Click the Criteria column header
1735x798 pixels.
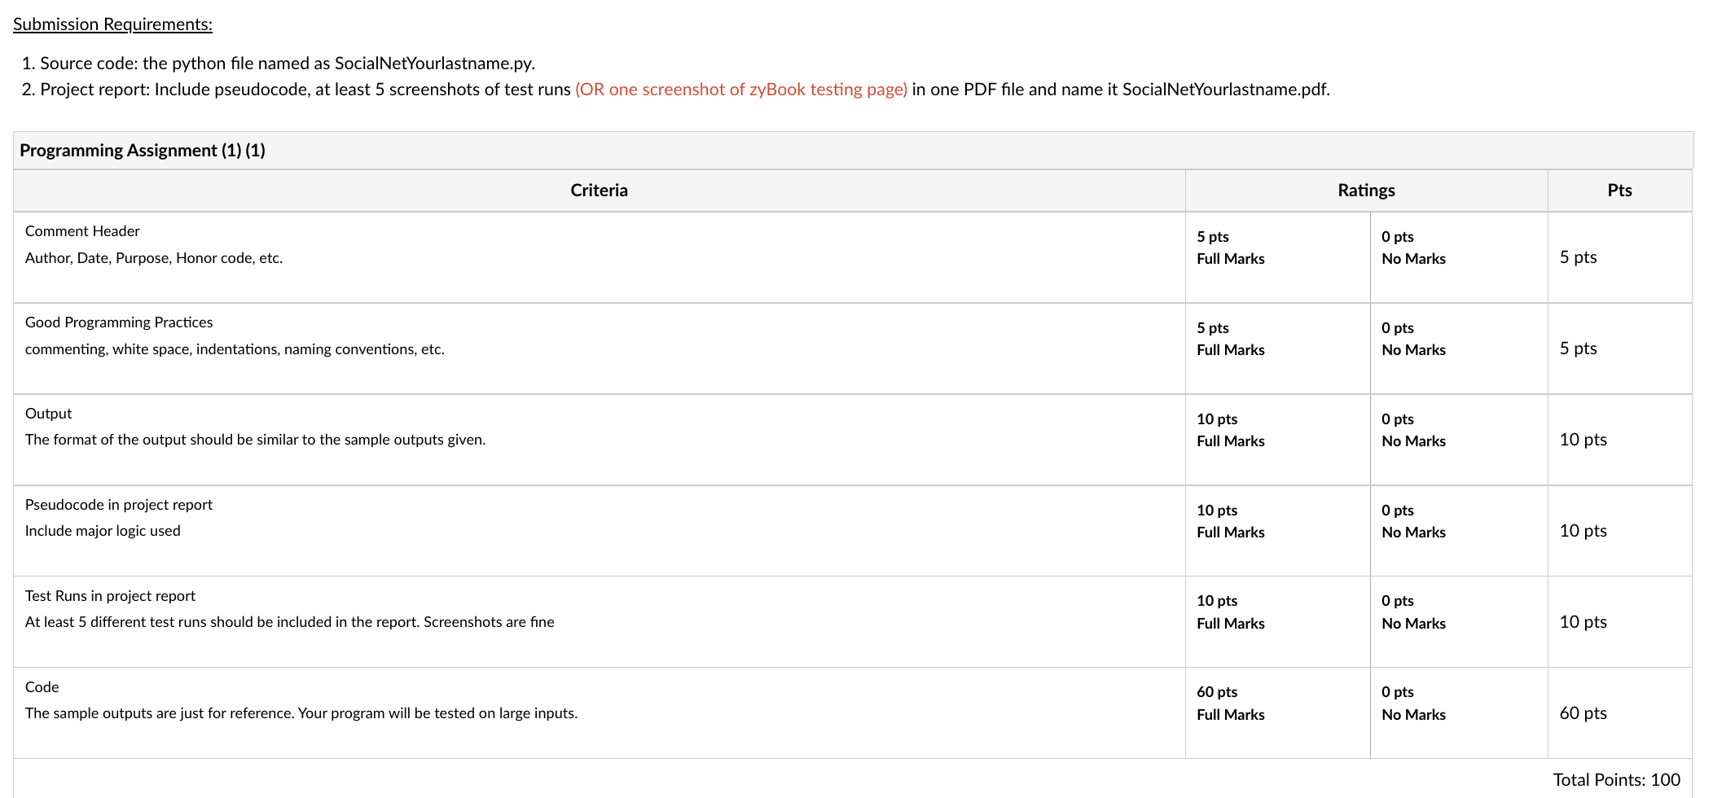coord(599,190)
